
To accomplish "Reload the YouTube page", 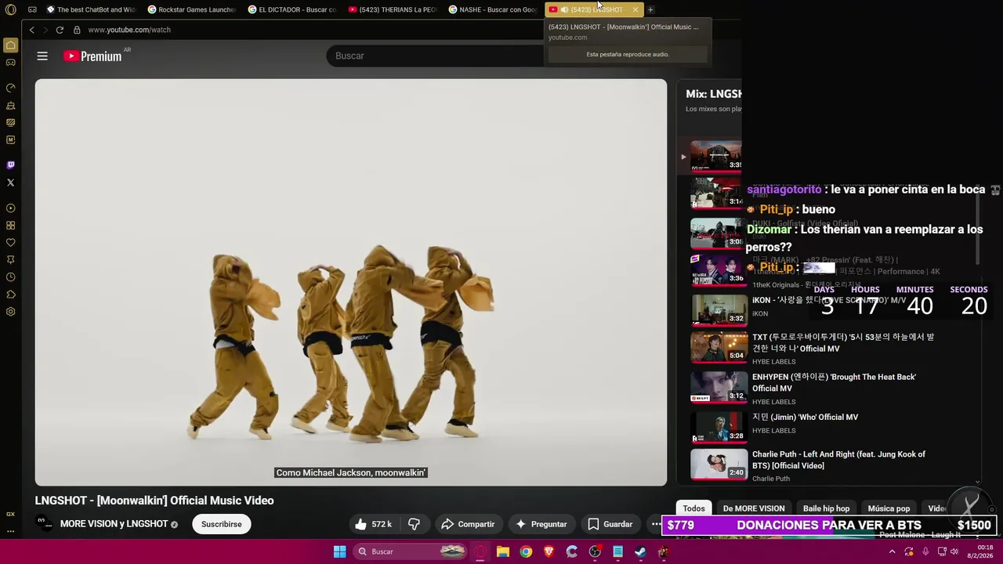I will point(59,30).
